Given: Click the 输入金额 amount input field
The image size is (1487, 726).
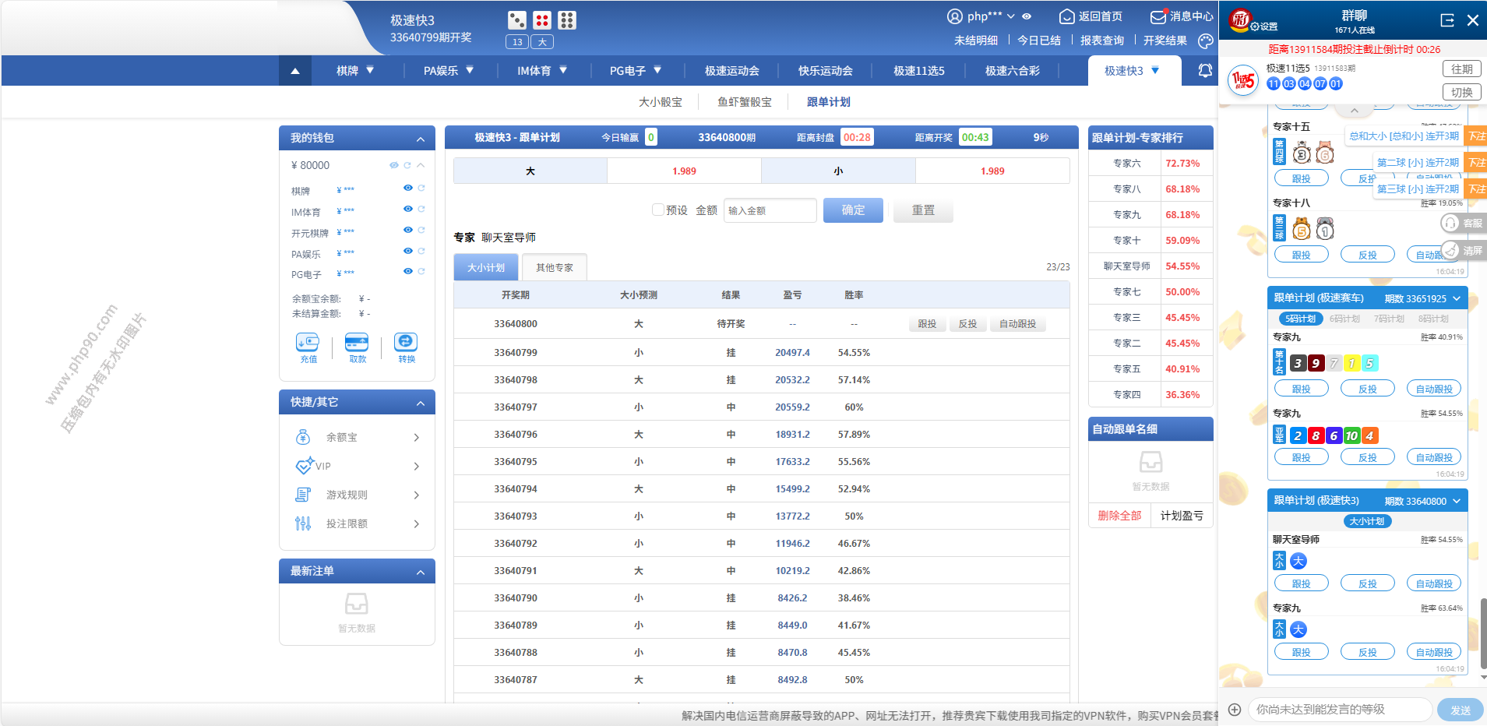Looking at the screenshot, I should click(770, 210).
